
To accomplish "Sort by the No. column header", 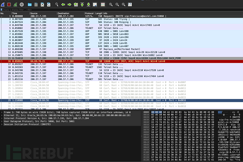I will coord(6,13).
